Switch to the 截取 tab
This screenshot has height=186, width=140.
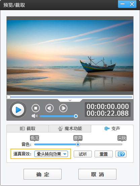tap(28, 128)
